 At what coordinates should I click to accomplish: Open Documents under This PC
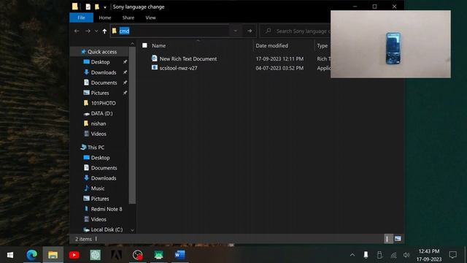[104, 168]
